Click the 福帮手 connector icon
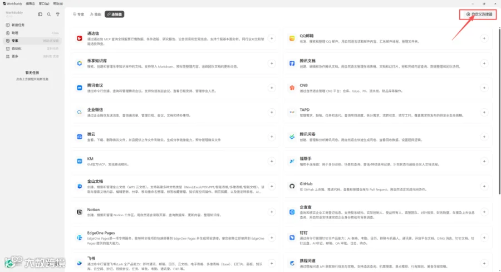 click(x=292, y=161)
